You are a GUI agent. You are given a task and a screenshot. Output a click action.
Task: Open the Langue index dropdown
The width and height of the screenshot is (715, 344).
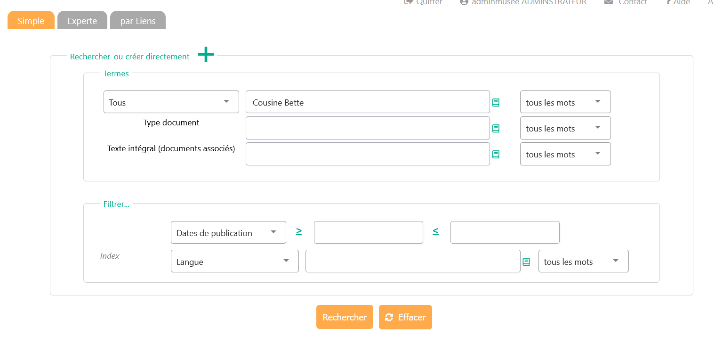(234, 261)
